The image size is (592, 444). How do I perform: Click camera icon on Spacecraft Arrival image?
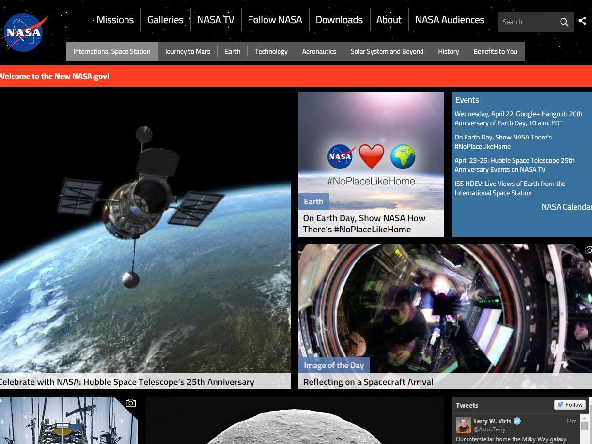pos(588,250)
